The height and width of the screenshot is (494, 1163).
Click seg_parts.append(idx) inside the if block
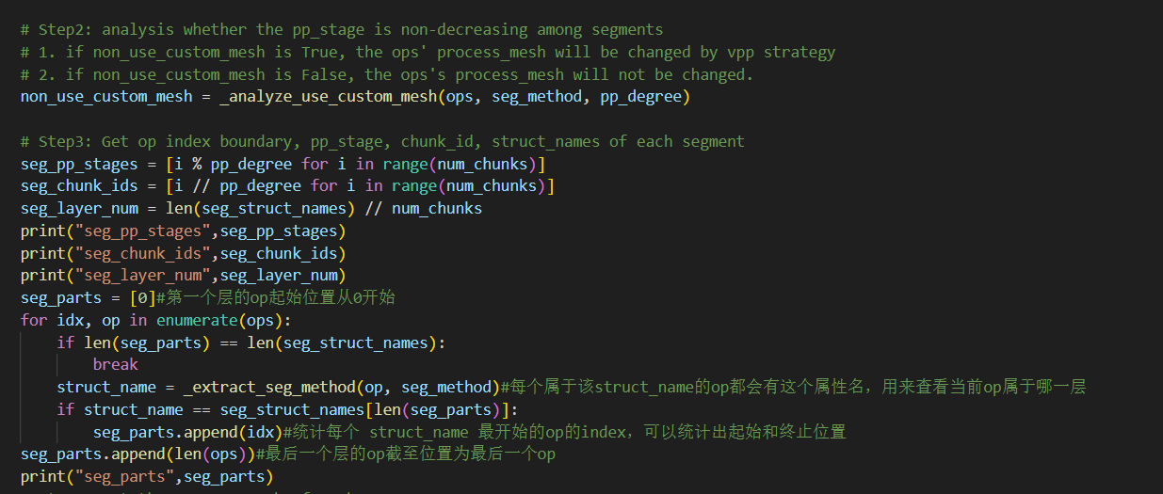[x=187, y=432]
